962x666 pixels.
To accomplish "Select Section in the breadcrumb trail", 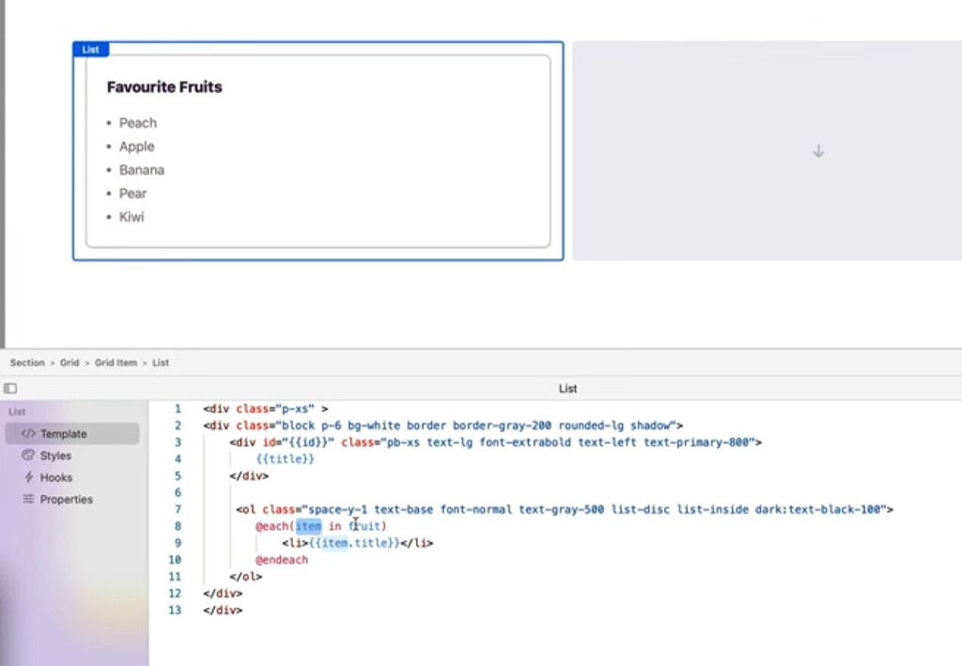I will (26, 363).
